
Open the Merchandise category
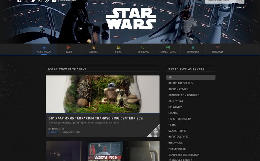coord(177,149)
